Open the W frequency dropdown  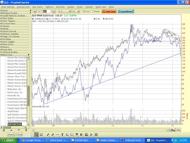coord(76,11)
